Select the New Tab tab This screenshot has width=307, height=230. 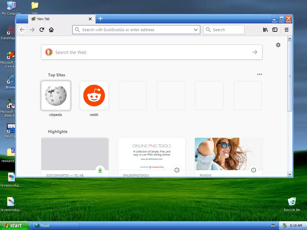62,19
